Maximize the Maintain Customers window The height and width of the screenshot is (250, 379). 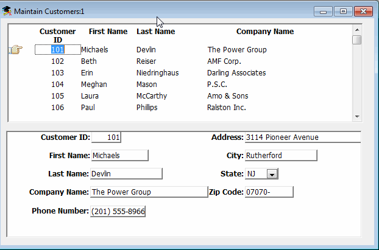click(344, 11)
